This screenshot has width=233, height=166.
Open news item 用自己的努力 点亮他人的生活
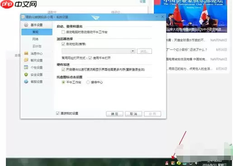pyautogui.click(x=197, y=69)
